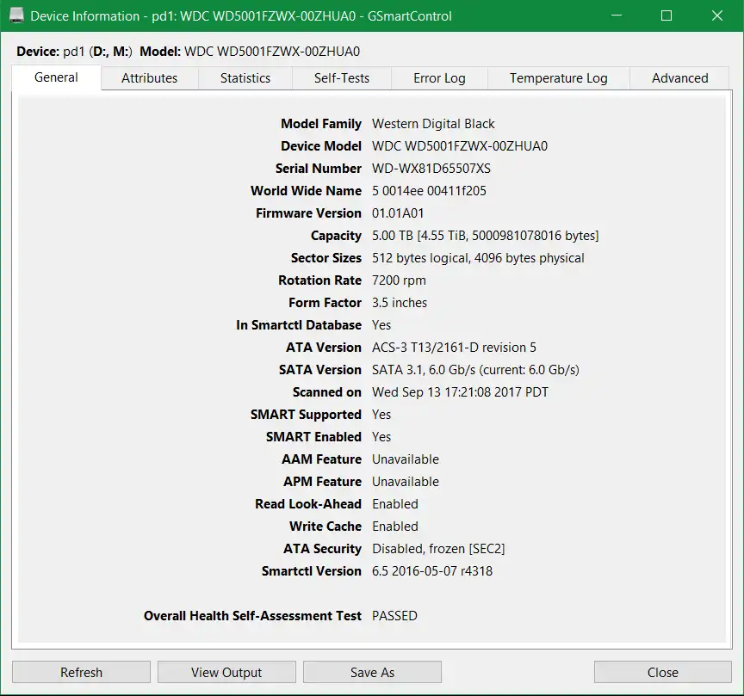Click the Firmware Version value 01.01A01
Screen dimensions: 744x696
pyautogui.click(x=396, y=212)
